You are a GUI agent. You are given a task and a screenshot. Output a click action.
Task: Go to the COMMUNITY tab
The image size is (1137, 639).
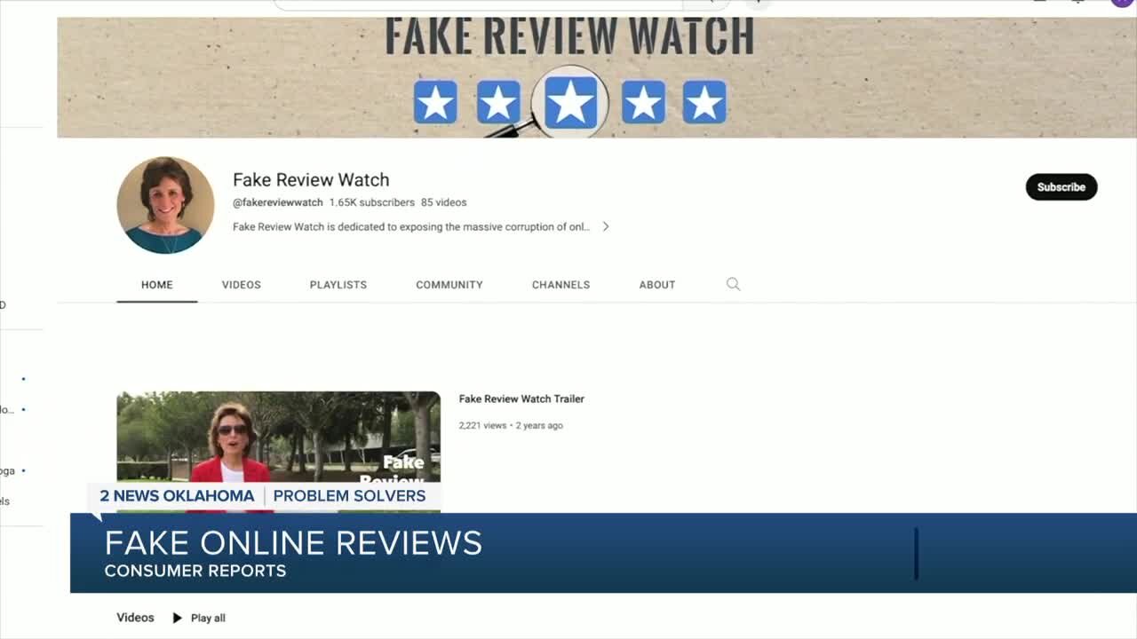click(449, 285)
